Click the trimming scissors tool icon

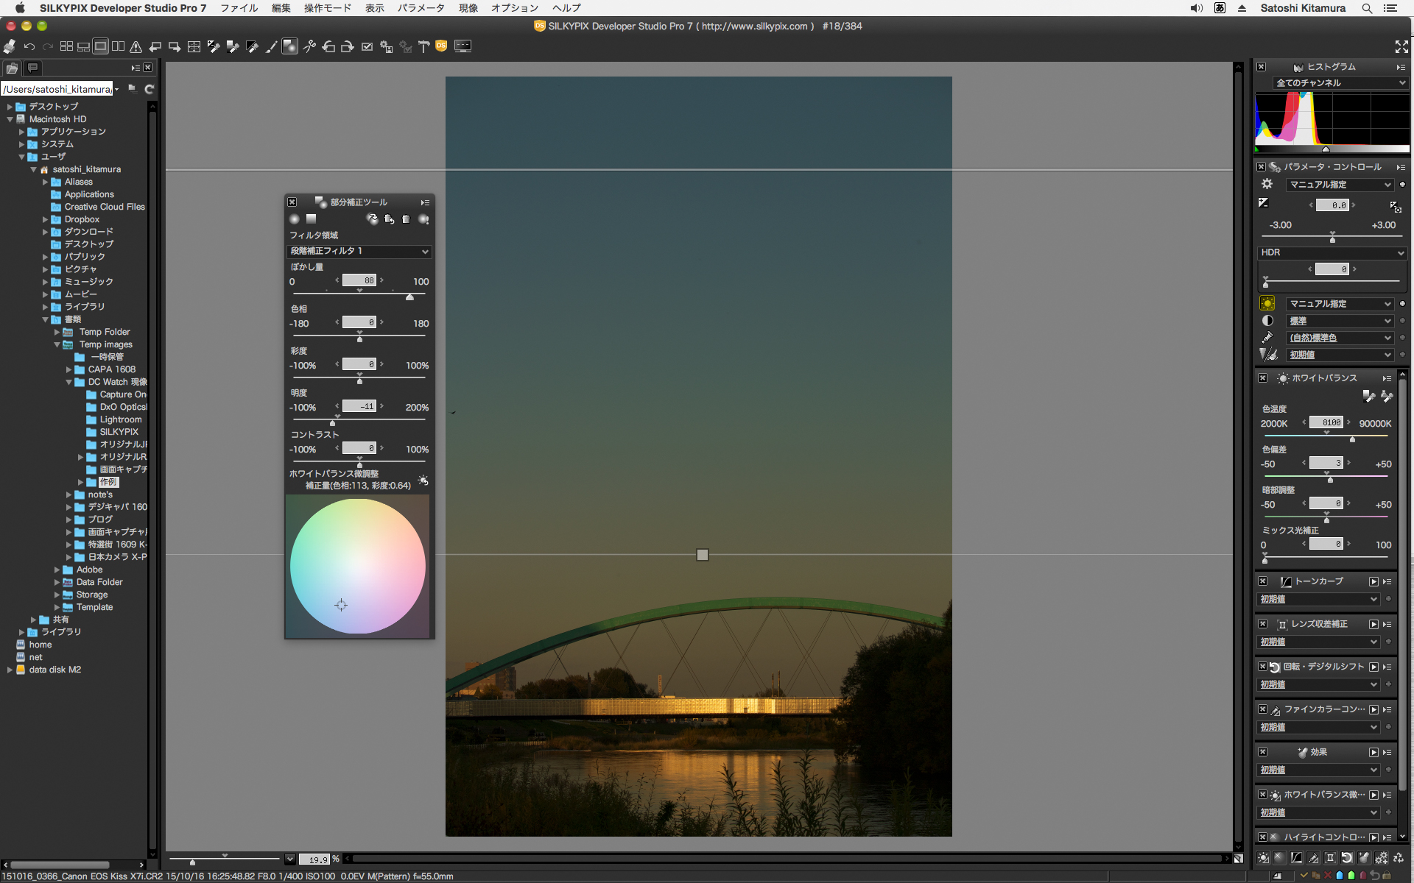309,46
